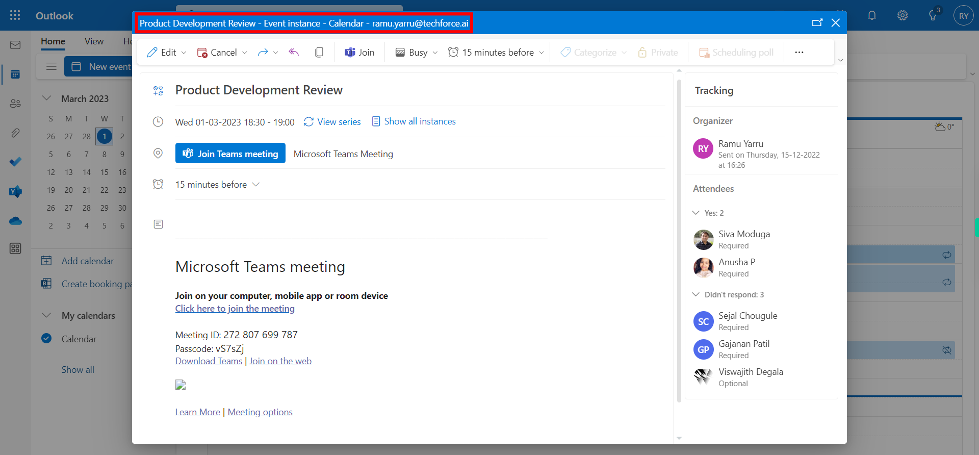Select attendee Anusha P
The height and width of the screenshot is (455, 979).
coord(761,267)
